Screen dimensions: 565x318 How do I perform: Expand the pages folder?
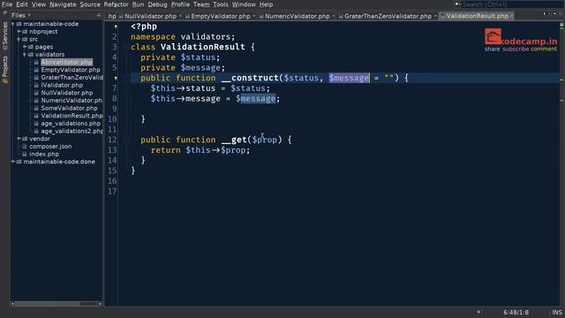[25, 47]
